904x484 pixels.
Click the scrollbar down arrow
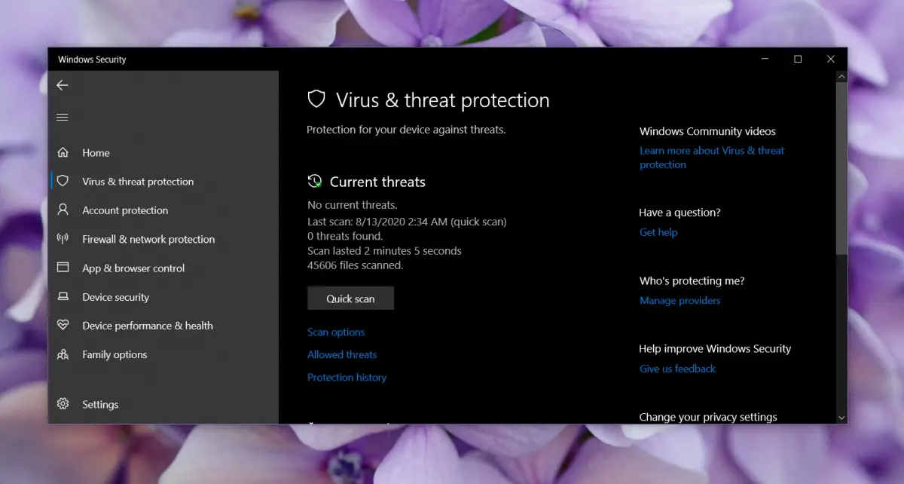tap(841, 416)
